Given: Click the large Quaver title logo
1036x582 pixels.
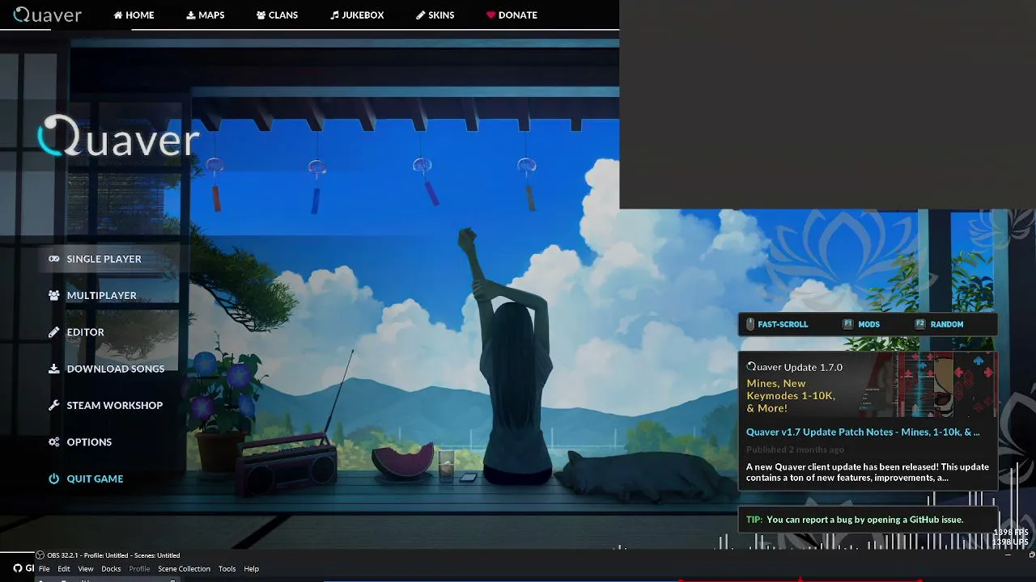Looking at the screenshot, I should (x=118, y=137).
